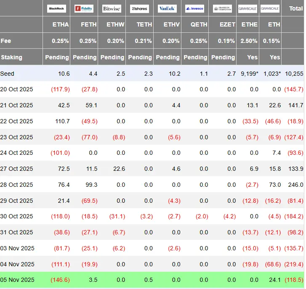The width and height of the screenshot is (306, 289).
Task: Click the Fidelity logo icon
Action: click(84, 8)
